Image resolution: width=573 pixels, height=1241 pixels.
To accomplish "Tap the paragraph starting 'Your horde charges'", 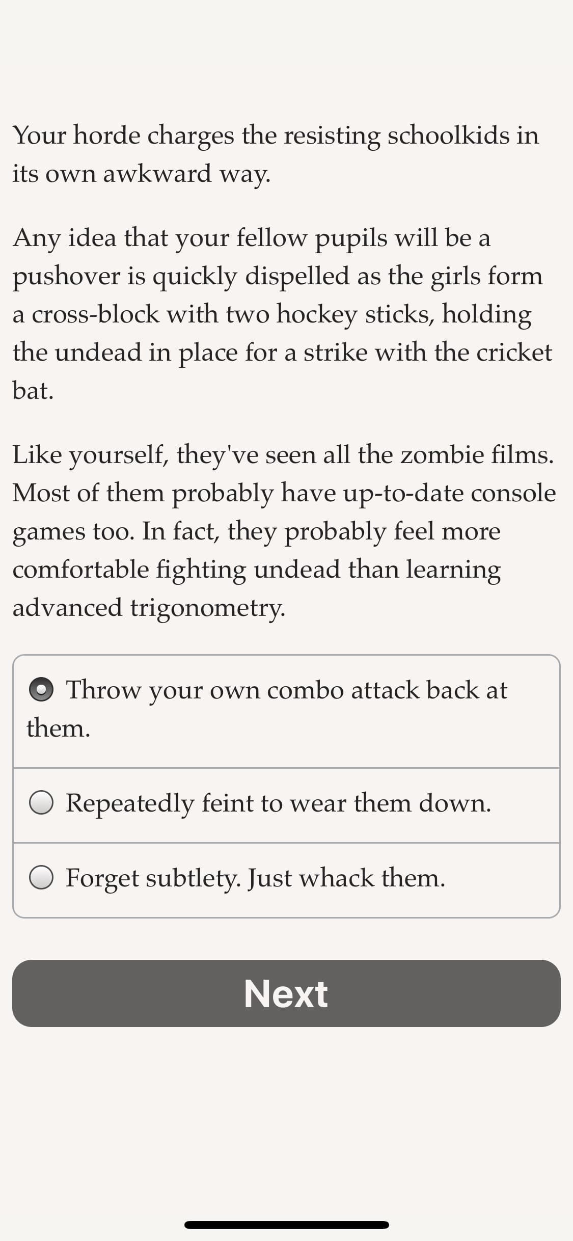I will click(x=276, y=154).
